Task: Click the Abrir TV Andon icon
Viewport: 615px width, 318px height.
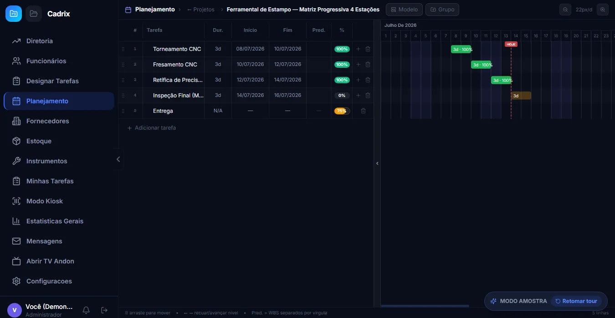Action: tap(16, 261)
